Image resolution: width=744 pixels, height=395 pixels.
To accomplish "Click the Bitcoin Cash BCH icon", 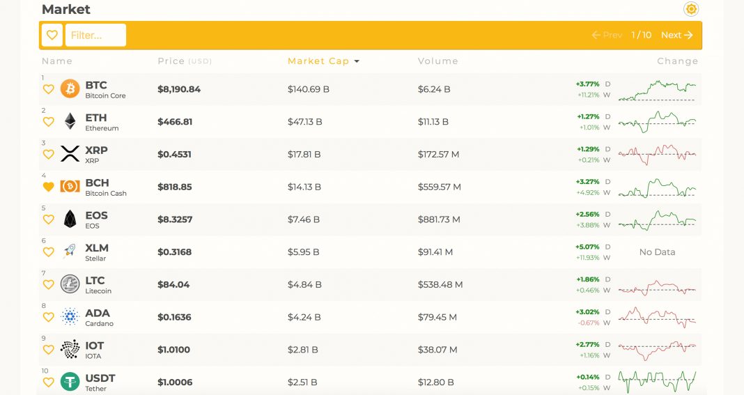I will [70, 187].
